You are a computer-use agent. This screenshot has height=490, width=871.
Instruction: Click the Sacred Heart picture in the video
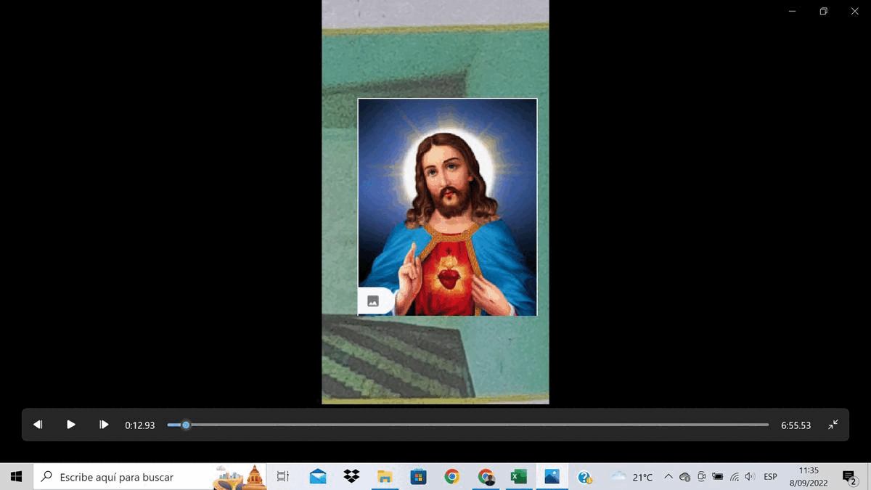[x=447, y=207]
